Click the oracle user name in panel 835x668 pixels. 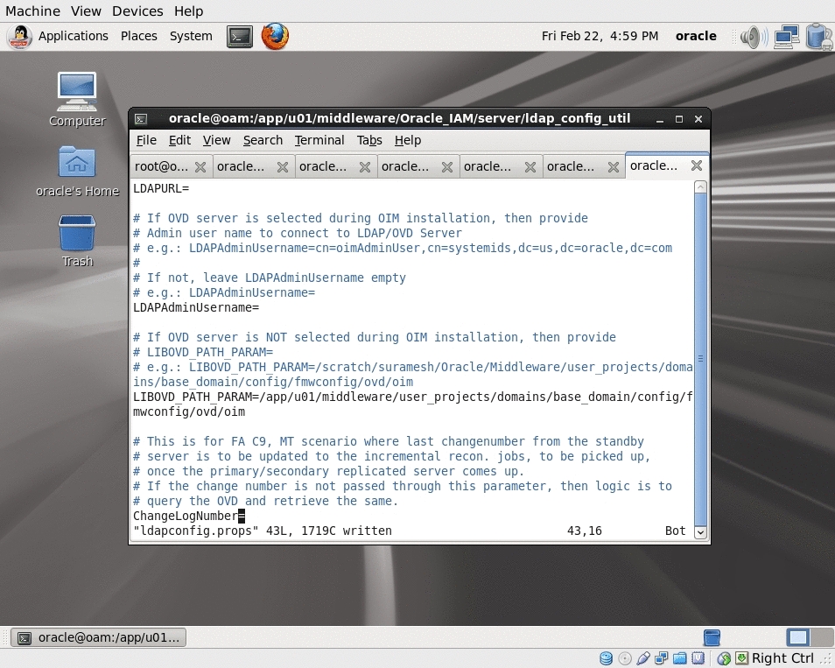(x=696, y=36)
